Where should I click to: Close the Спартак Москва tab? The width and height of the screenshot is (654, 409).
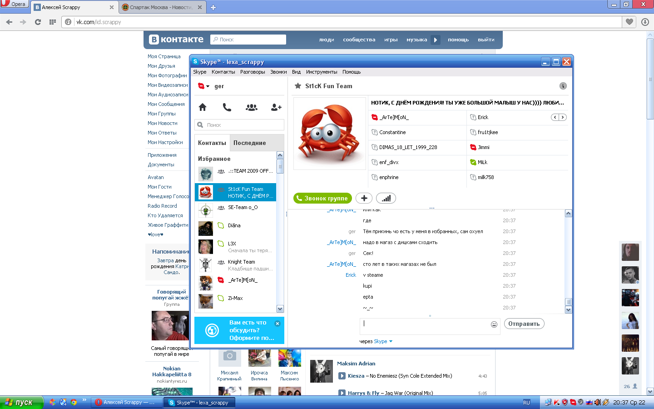pos(200,7)
